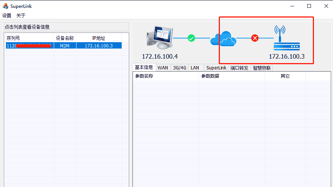The image size is (333, 187).
Task: Switch to the 基本信息 tab
Action: 144,68
